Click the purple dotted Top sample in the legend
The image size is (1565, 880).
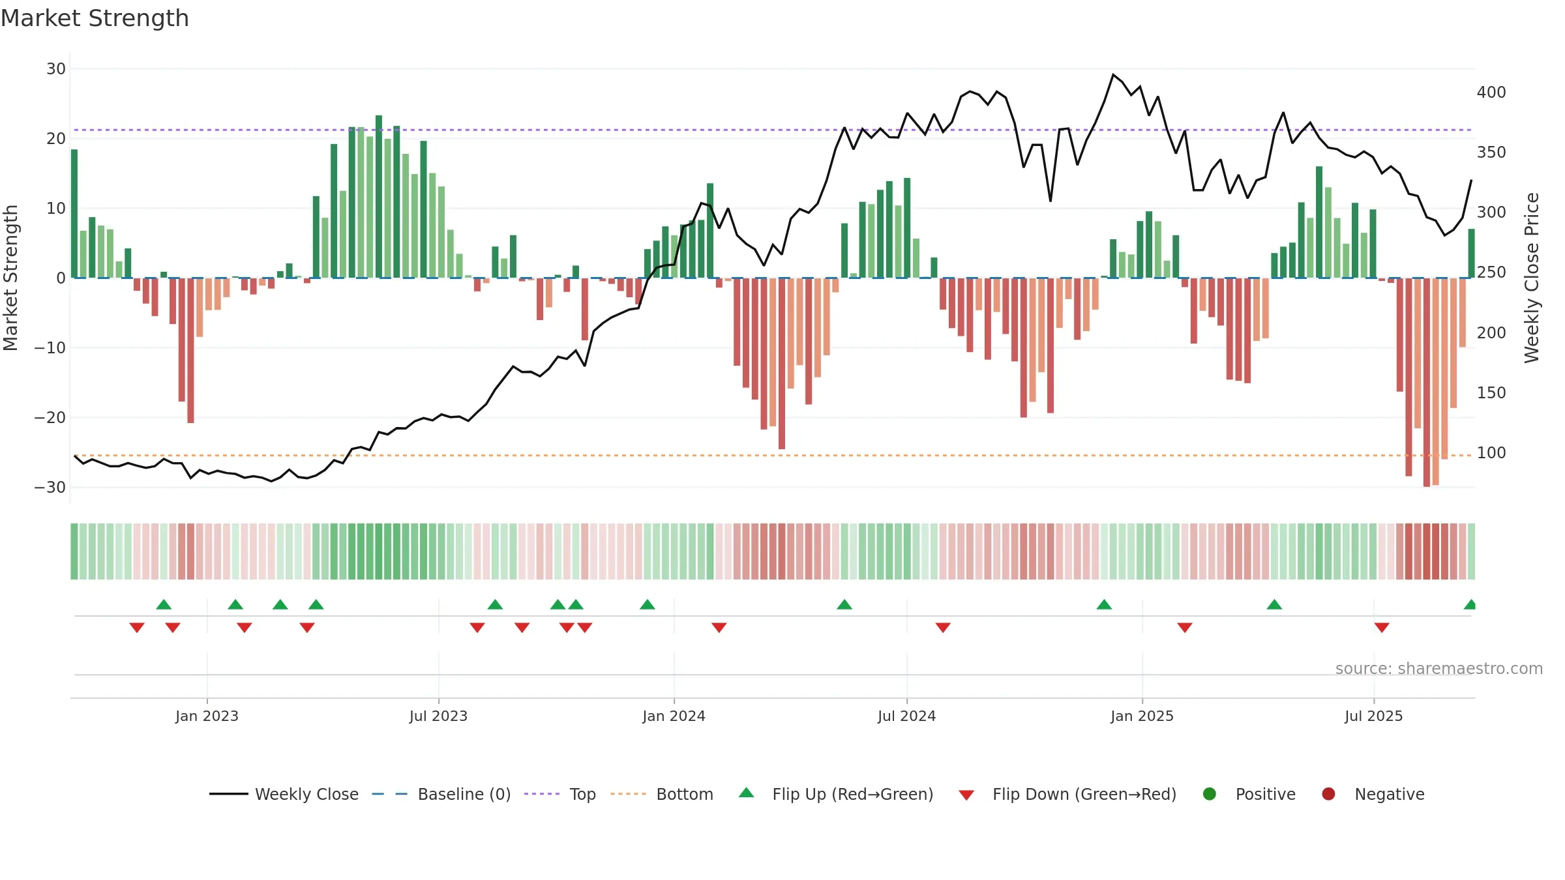(x=542, y=794)
